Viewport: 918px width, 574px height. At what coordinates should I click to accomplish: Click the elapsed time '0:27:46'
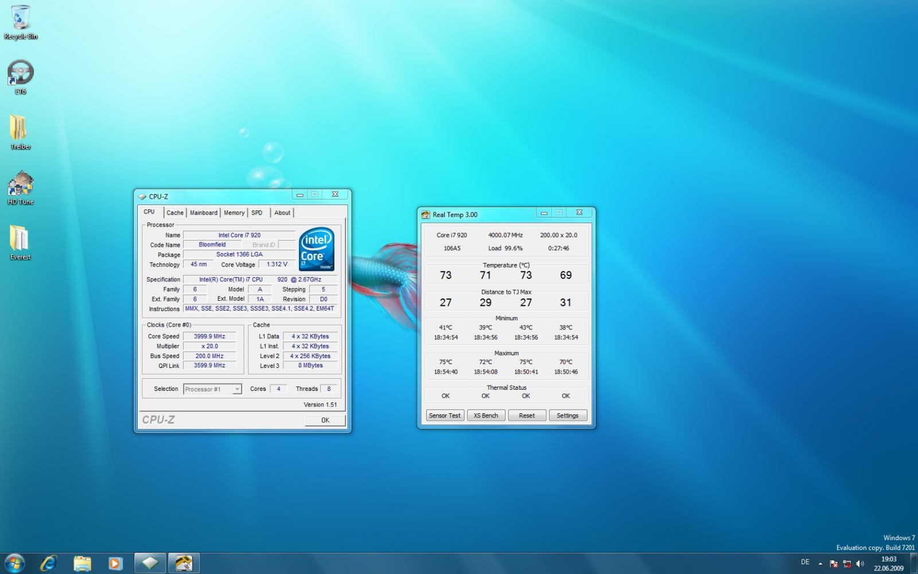pos(559,249)
